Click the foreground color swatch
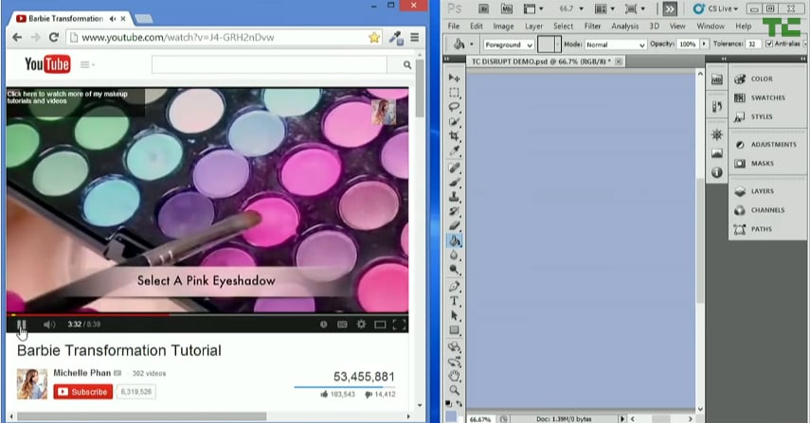The width and height of the screenshot is (810, 423). click(450, 416)
